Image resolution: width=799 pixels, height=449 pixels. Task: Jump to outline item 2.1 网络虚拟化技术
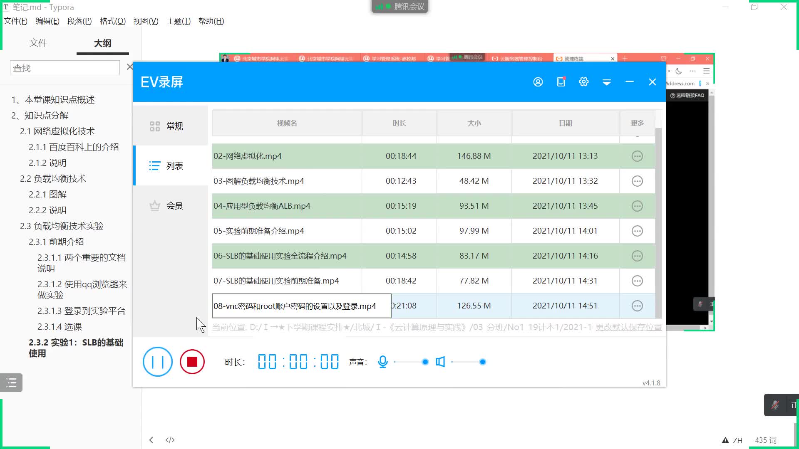pos(57,131)
